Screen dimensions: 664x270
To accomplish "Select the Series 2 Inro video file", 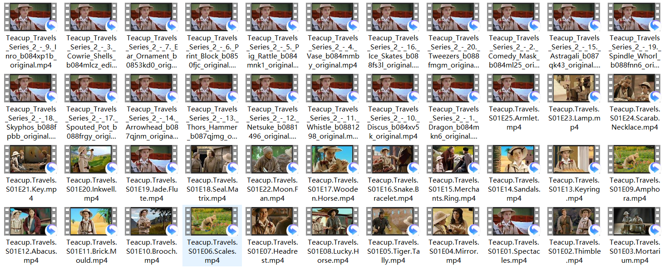I will (x=31, y=17).
